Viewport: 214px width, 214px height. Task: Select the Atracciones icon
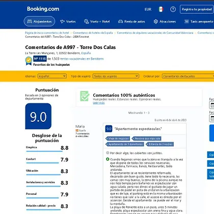(x=155, y=21)
